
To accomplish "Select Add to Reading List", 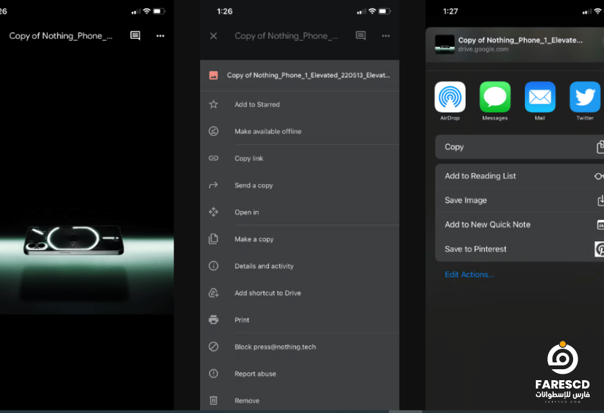I will coord(520,176).
